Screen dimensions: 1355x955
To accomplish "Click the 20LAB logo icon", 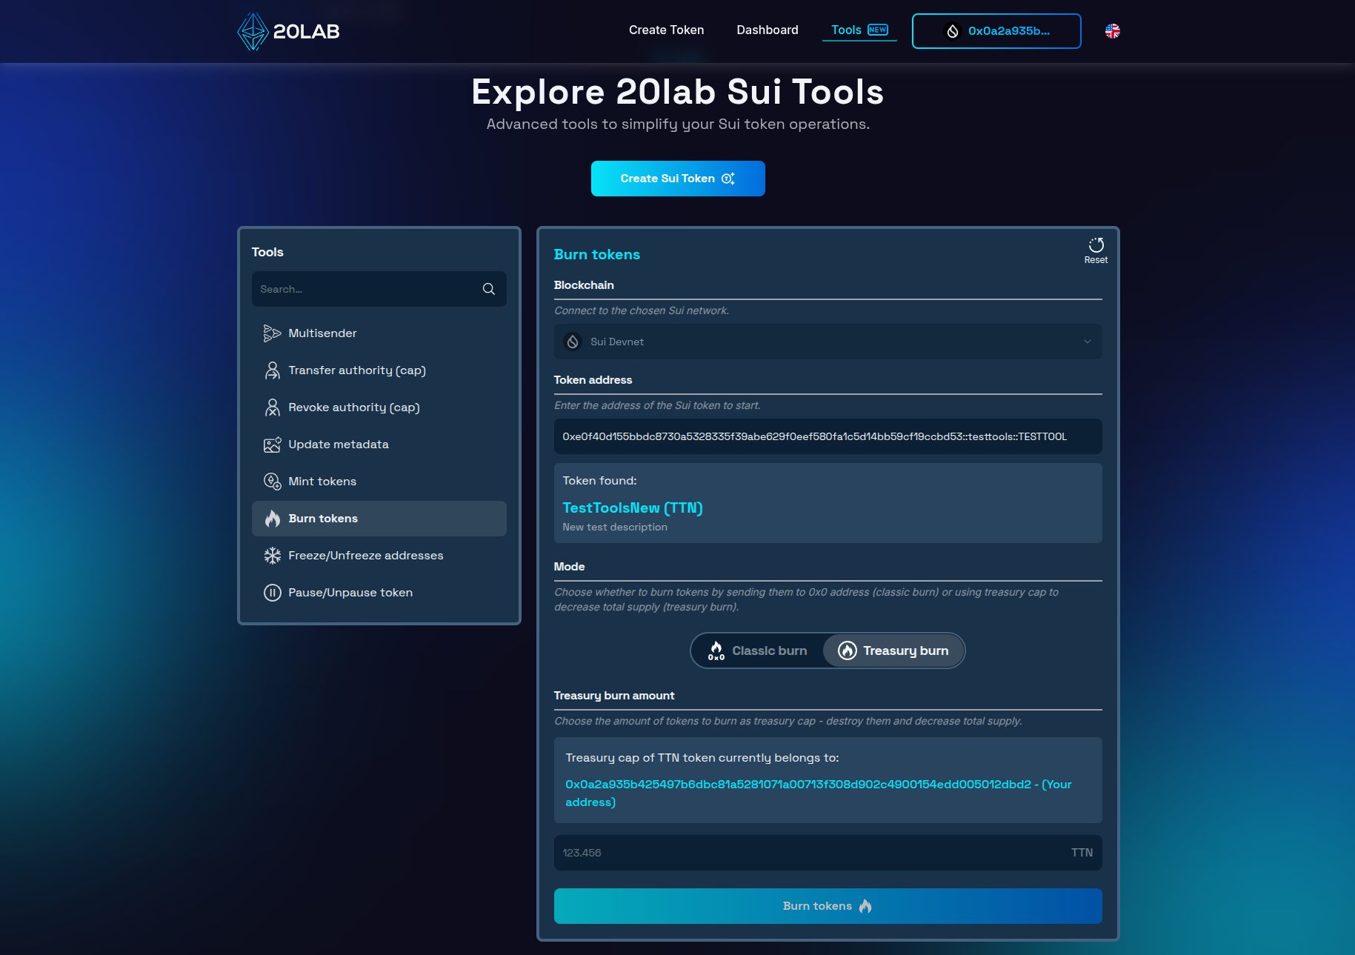I will (253, 31).
